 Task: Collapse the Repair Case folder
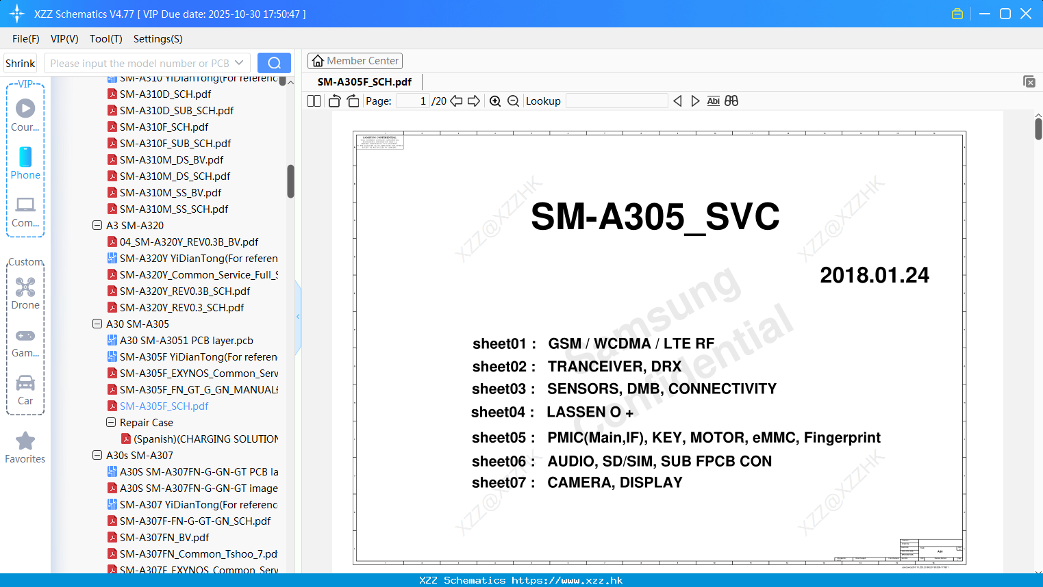pos(111,422)
